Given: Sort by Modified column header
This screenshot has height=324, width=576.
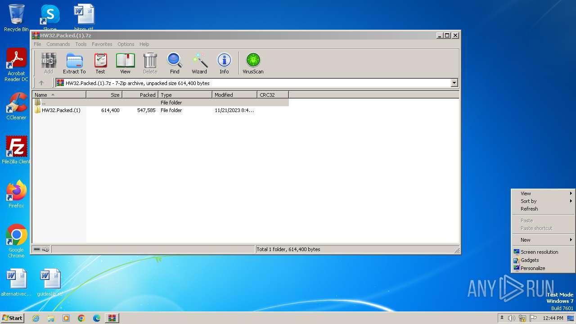Looking at the screenshot, I should [234, 95].
